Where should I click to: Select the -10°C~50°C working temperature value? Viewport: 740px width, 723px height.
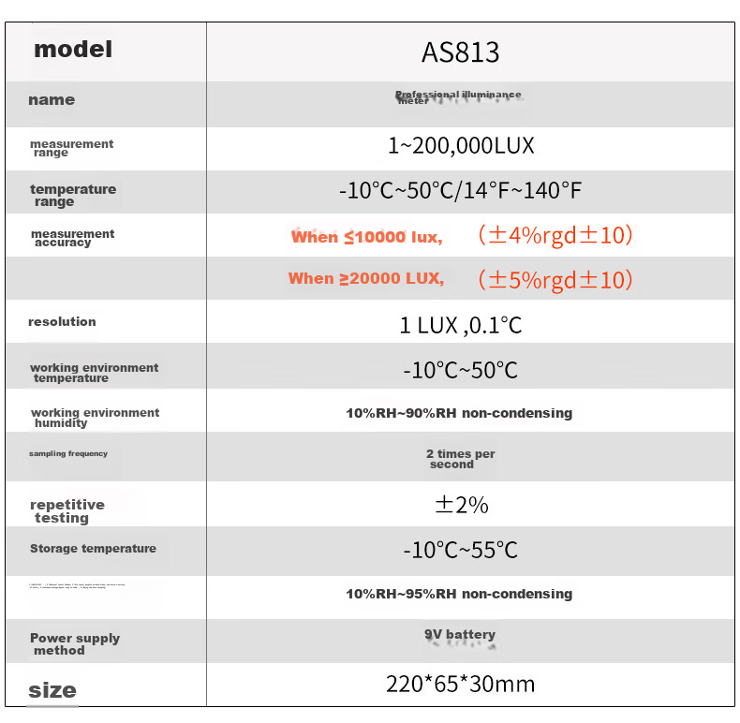coord(461,371)
